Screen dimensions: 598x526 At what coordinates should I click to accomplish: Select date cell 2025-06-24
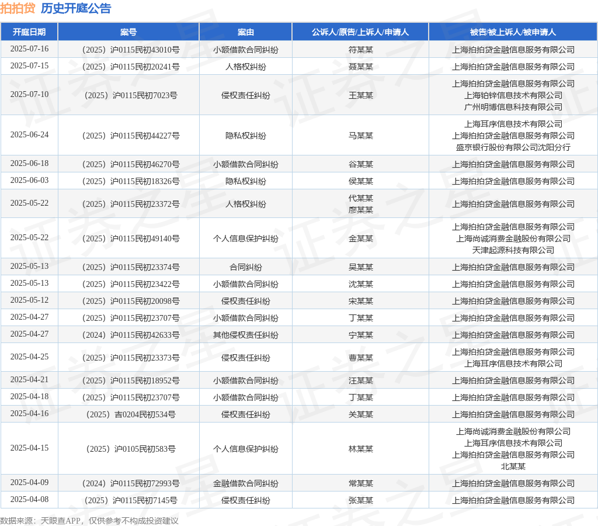pyautogui.click(x=29, y=135)
